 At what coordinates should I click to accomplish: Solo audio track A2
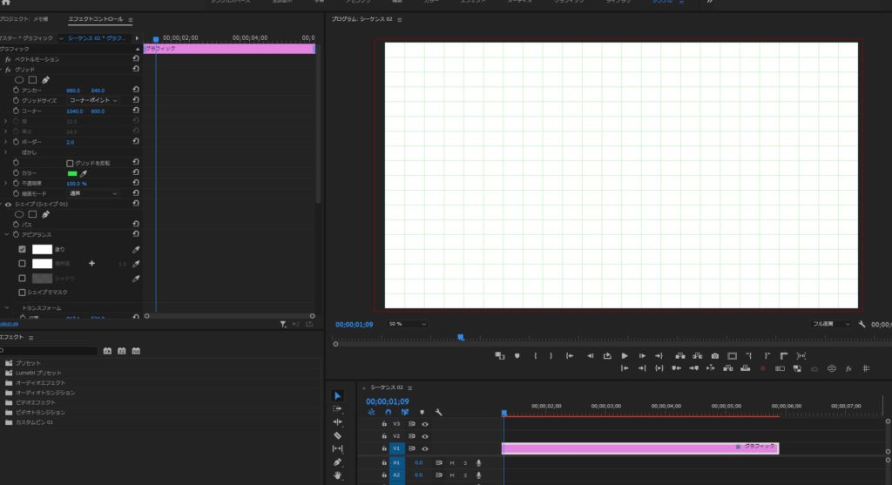point(465,475)
